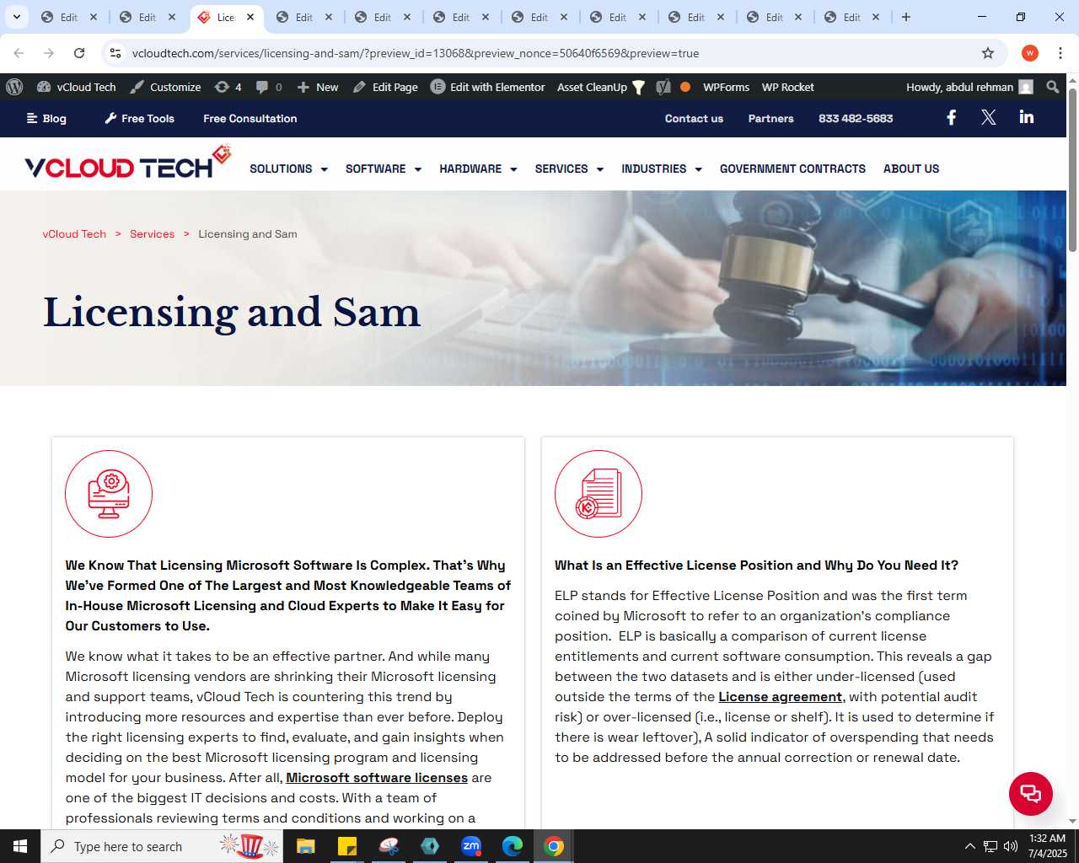This screenshot has width=1079, height=863.
Task: Open the 4 pending updates icon
Action: (228, 87)
